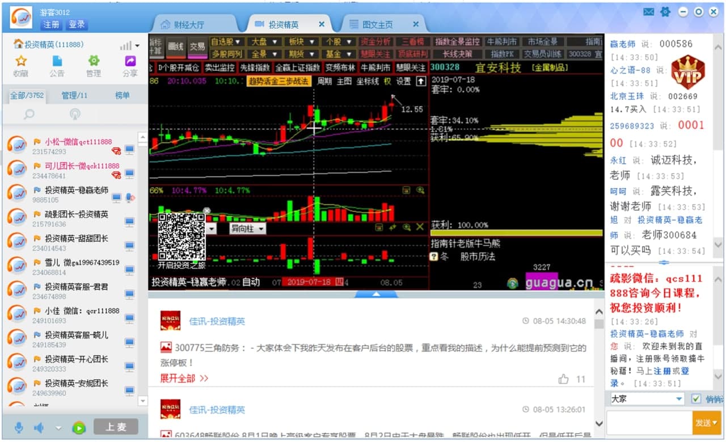Like the 300775三角防务 post
This screenshot has width=726, height=442.
point(563,379)
